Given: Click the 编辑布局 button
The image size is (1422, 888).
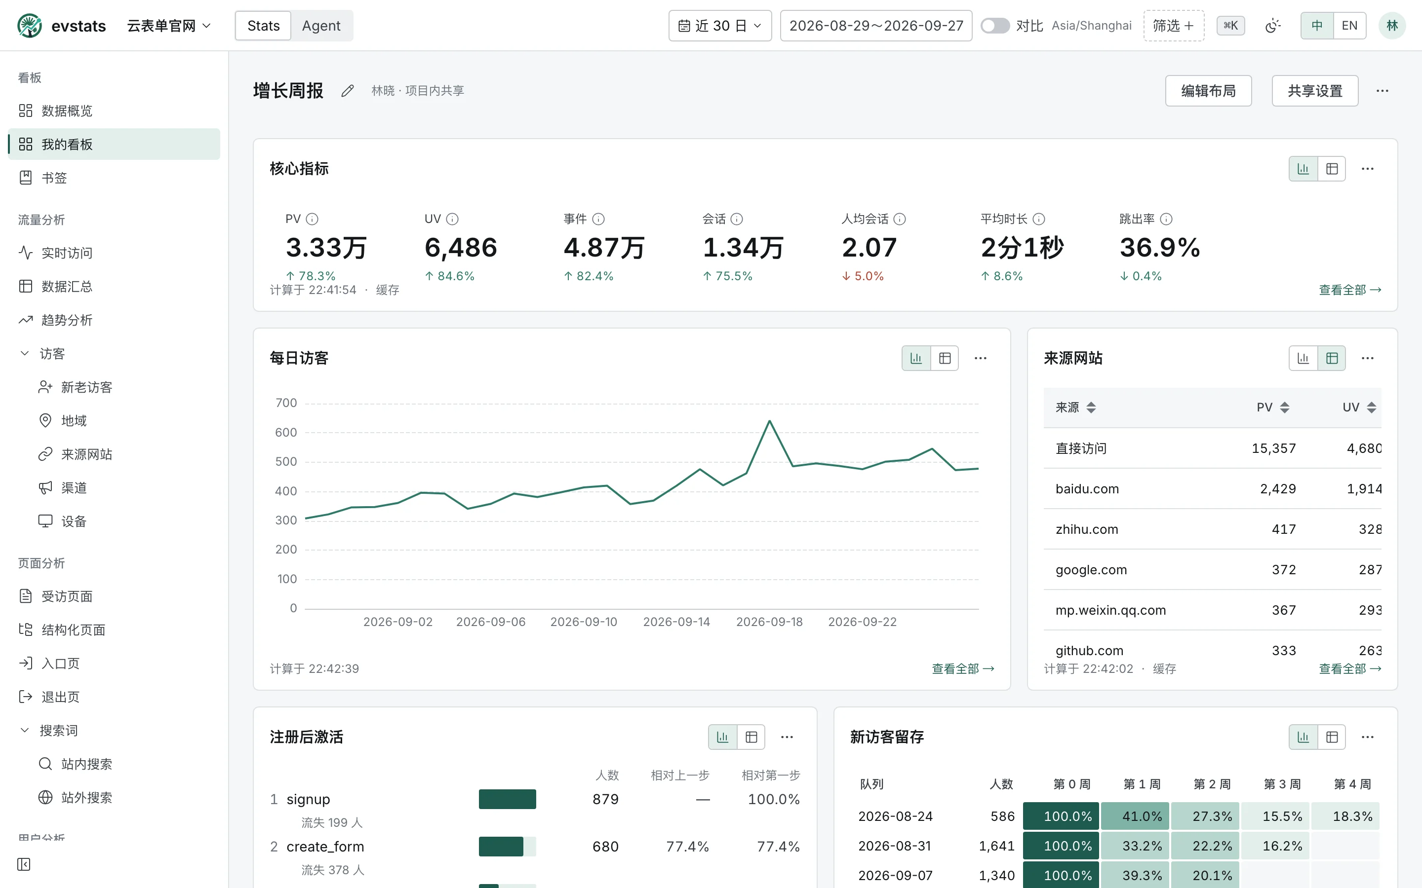Looking at the screenshot, I should click(x=1208, y=90).
